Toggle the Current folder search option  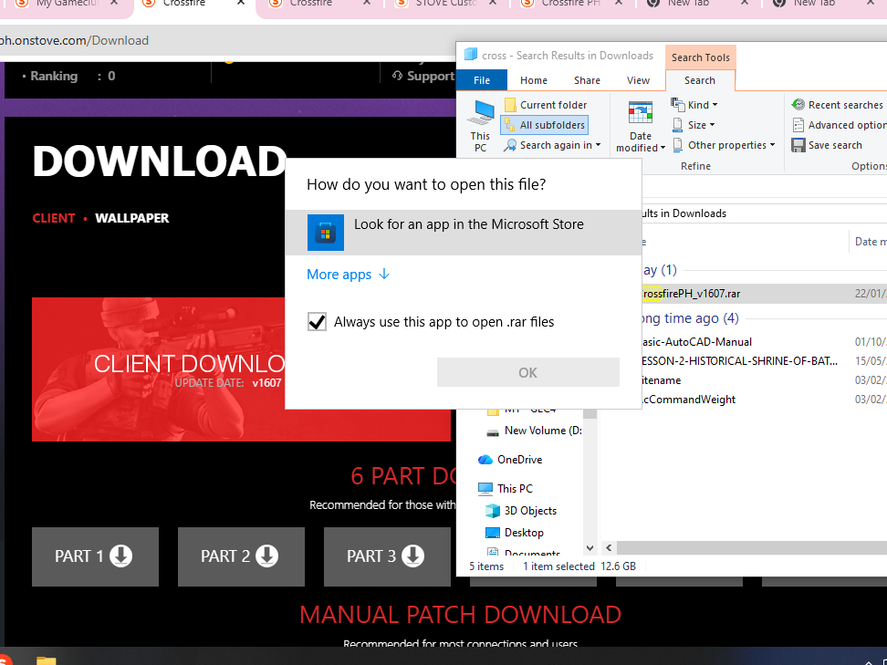545,105
